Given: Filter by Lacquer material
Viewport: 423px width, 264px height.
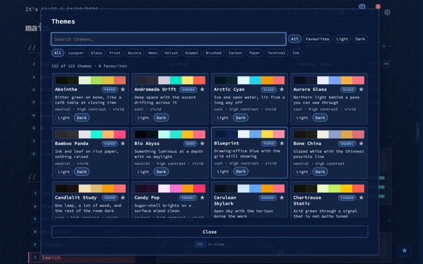Looking at the screenshot, I should click(76, 53).
